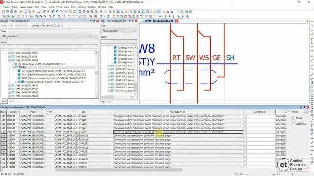Tick Completed checkbox for row 345

click(245, 143)
